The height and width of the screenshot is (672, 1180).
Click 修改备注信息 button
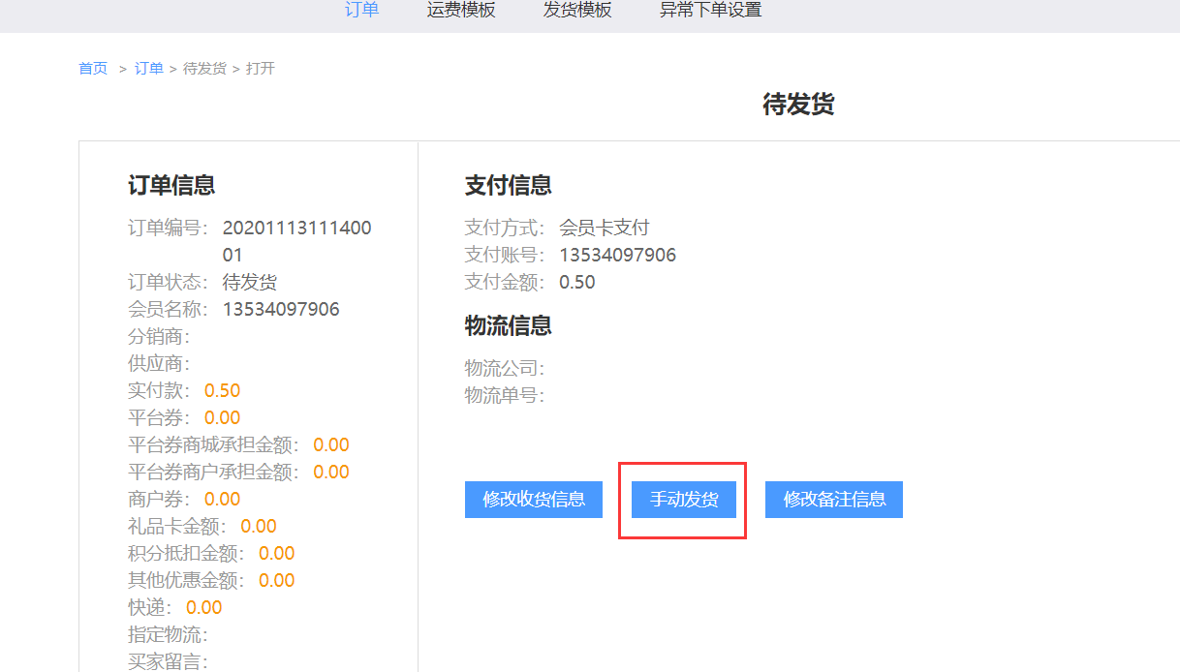tap(834, 500)
